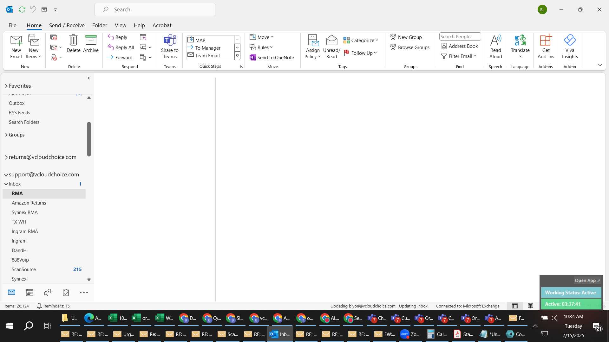Viewport: 609px width, 342px height.
Task: Expand the Quick Steps gallery
Action: (x=237, y=56)
